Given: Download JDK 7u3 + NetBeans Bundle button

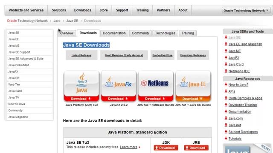Looking at the screenshot, I should click(x=156, y=99).
